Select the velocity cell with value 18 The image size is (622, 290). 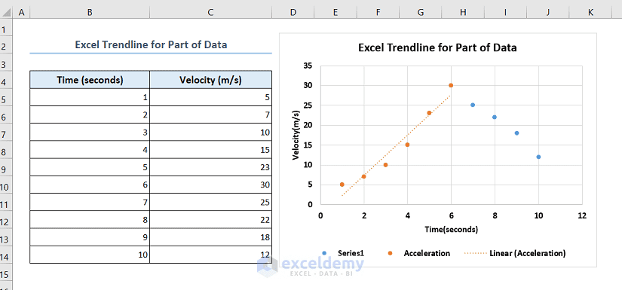tap(210, 237)
